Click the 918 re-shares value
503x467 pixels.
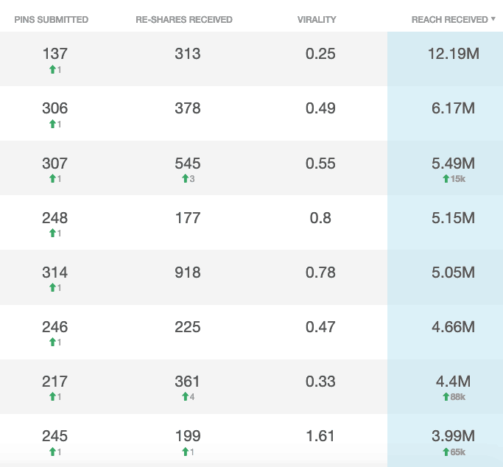click(x=188, y=273)
